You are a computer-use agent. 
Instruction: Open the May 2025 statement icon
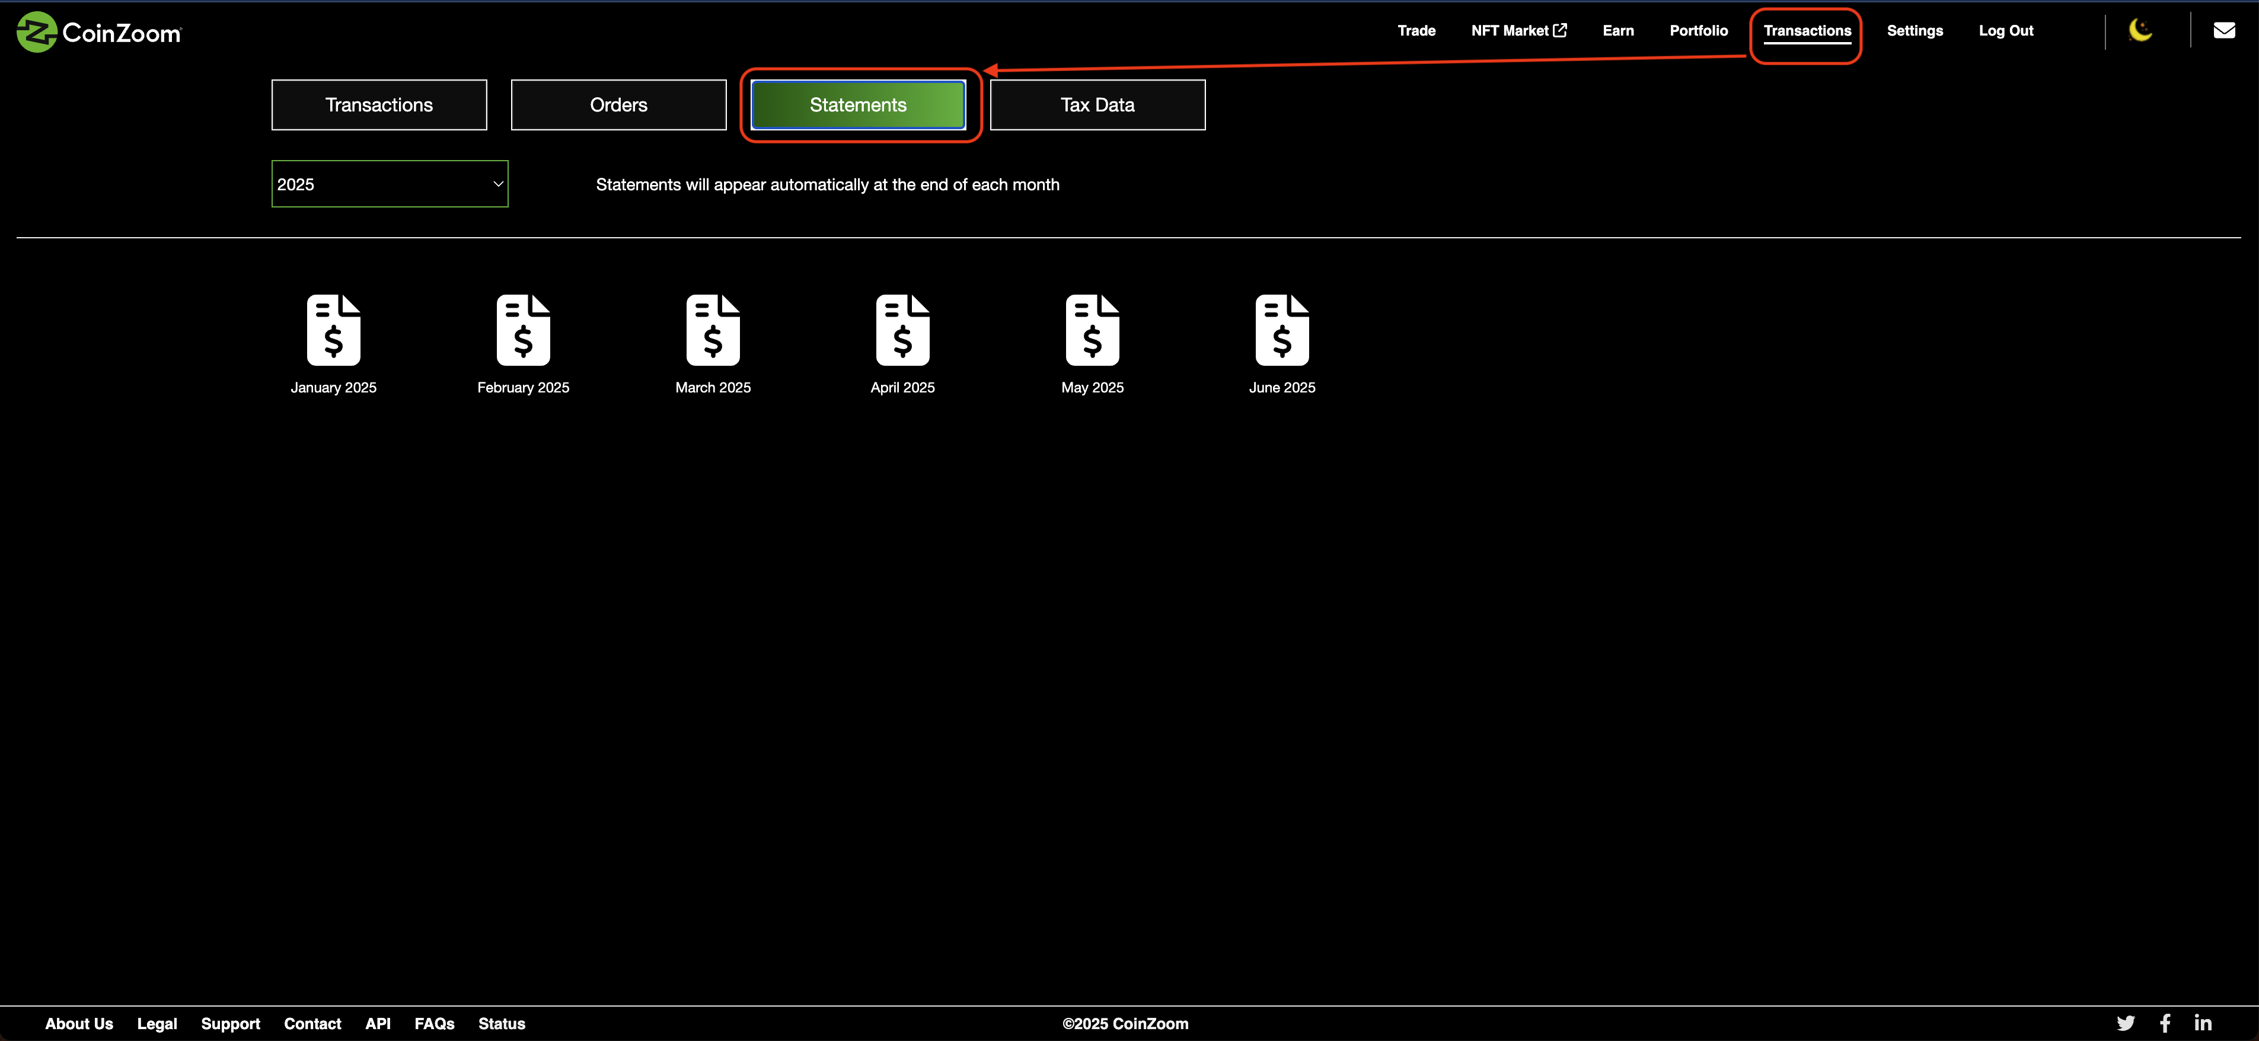pyautogui.click(x=1092, y=330)
